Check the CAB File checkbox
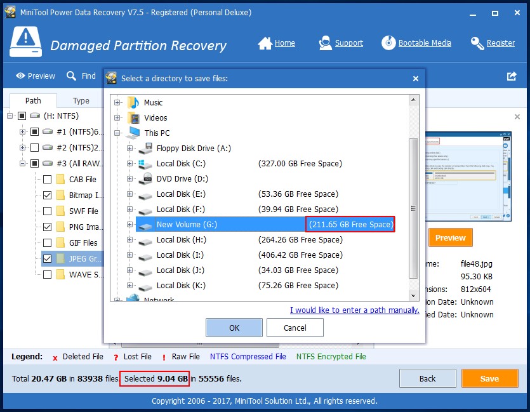The height and width of the screenshot is (412, 530). [46, 179]
